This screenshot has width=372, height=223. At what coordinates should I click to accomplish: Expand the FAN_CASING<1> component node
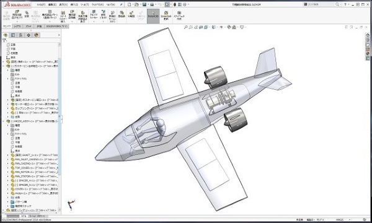click(x=8, y=164)
